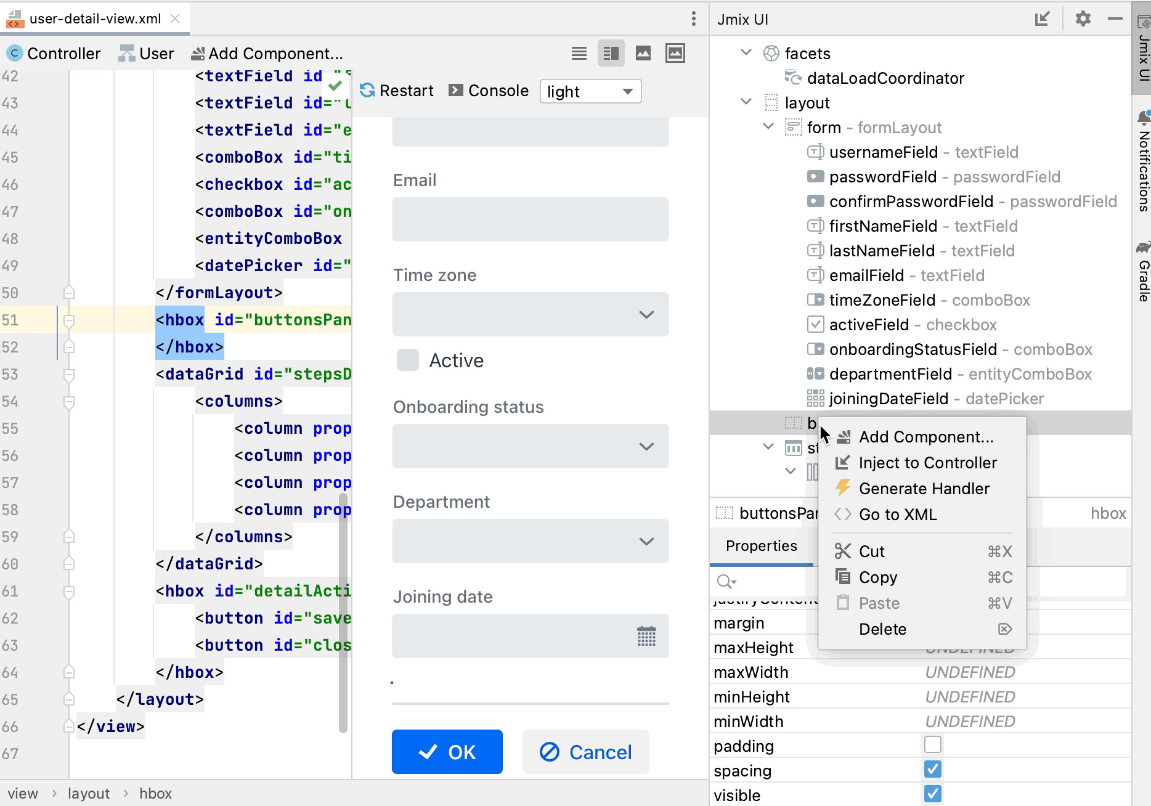1151x806 pixels.
Task: Select editor and preview split view icon
Action: tap(611, 54)
